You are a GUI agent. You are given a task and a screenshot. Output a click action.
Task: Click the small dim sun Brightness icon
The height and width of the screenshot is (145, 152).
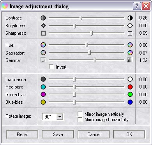(43, 25)
